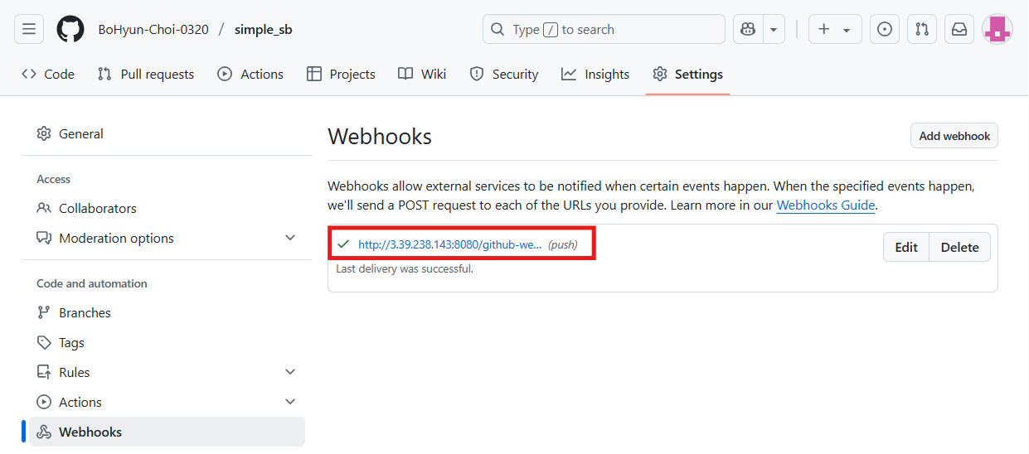
Task: Switch to the Actions tab
Action: coord(250,74)
